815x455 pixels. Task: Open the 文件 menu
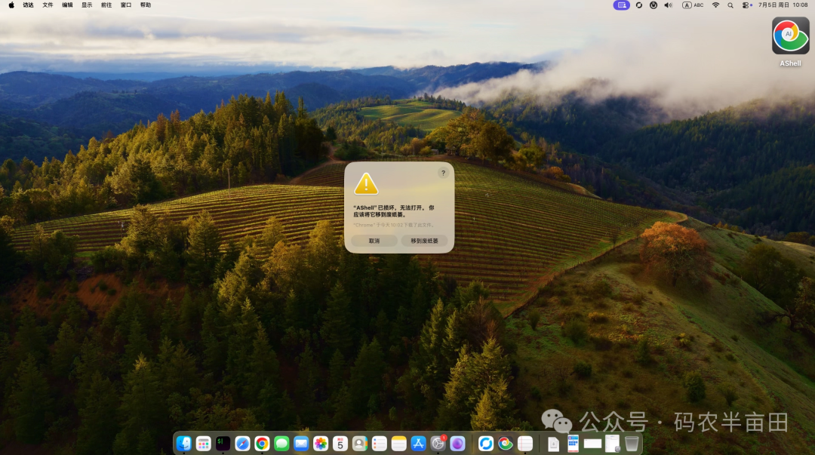click(x=48, y=5)
